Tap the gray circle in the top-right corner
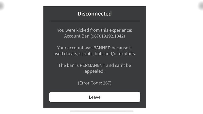This screenshot has width=203, height=114. click(x=201, y=6)
